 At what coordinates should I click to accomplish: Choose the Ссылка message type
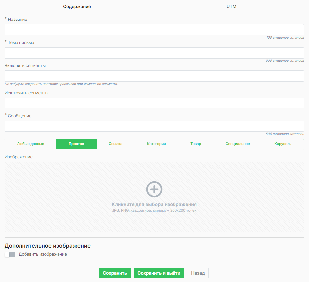(x=115, y=144)
